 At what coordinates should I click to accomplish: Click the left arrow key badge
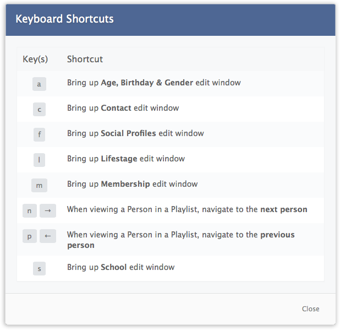(48, 236)
